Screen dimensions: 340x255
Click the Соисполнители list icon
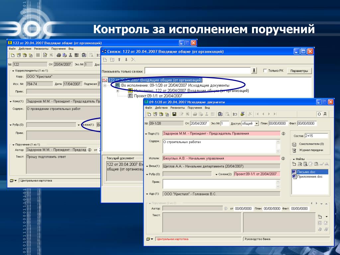294,144
